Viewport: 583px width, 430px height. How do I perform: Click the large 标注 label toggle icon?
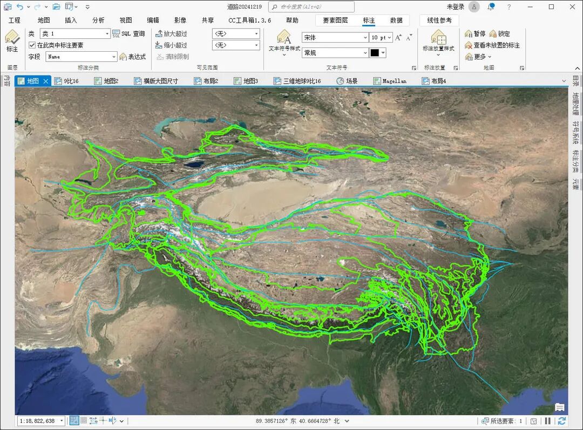(x=12, y=37)
